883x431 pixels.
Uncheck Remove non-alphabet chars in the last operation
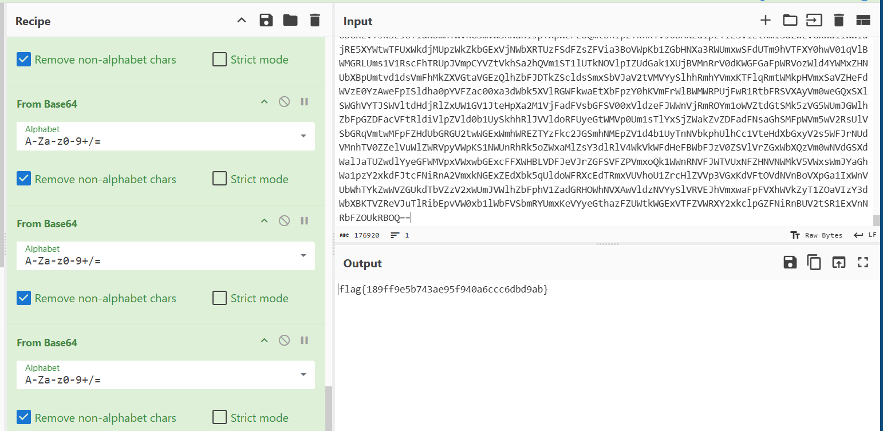pyautogui.click(x=23, y=418)
